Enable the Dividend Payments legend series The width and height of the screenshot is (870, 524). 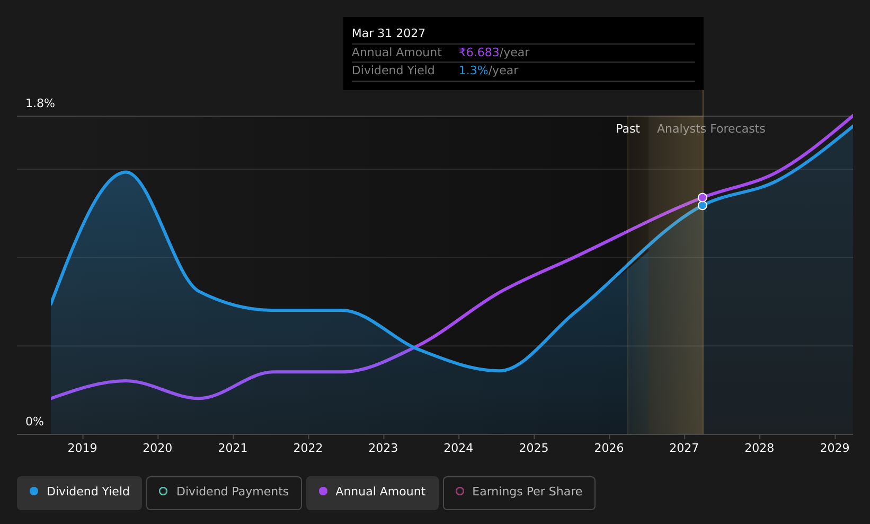[x=224, y=493]
